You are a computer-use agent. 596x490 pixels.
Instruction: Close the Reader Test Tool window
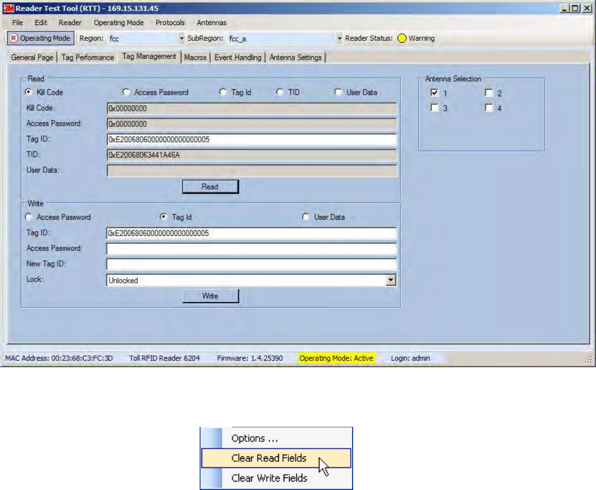tap(587, 8)
